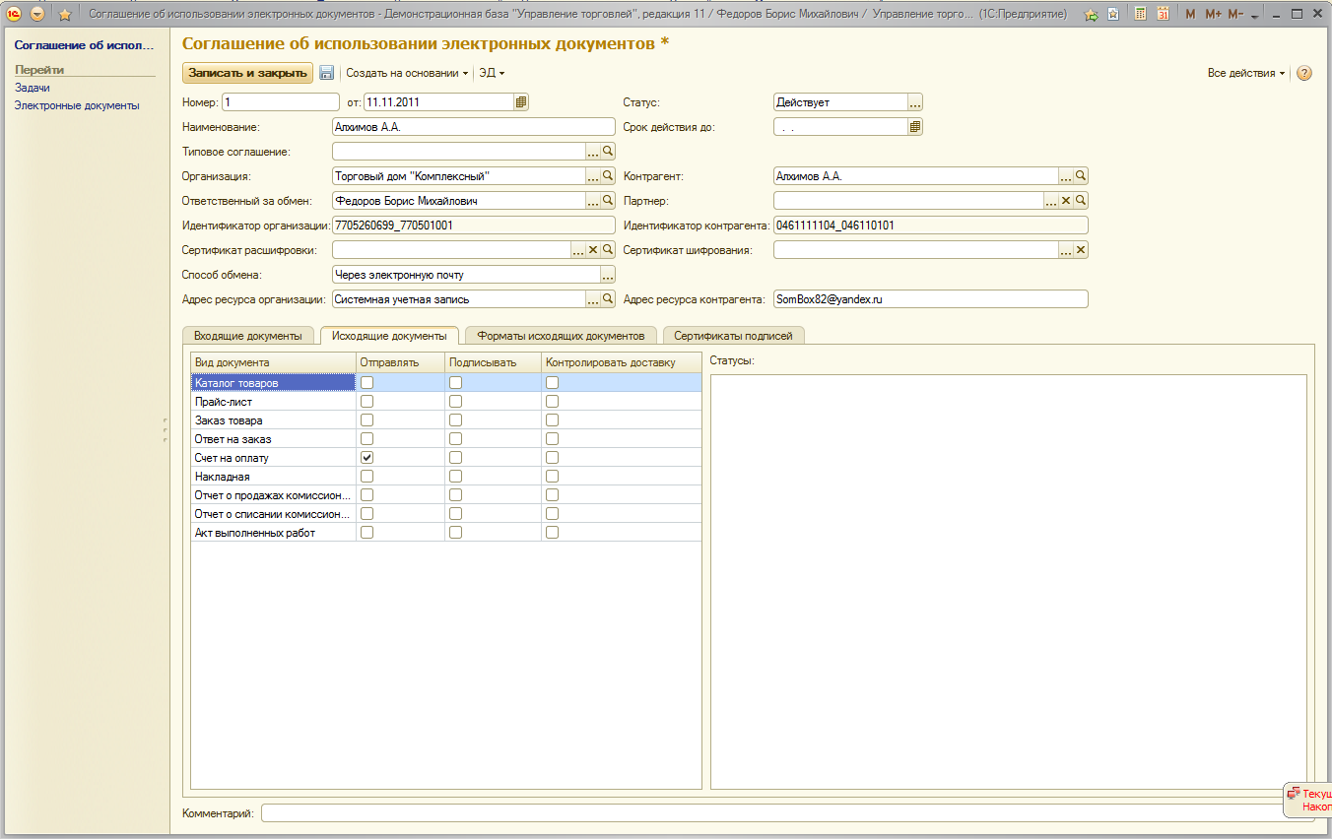Screen dimensions: 1332x839
Task: Open the Способ обмена selection ellipsis button
Action: click(608, 275)
